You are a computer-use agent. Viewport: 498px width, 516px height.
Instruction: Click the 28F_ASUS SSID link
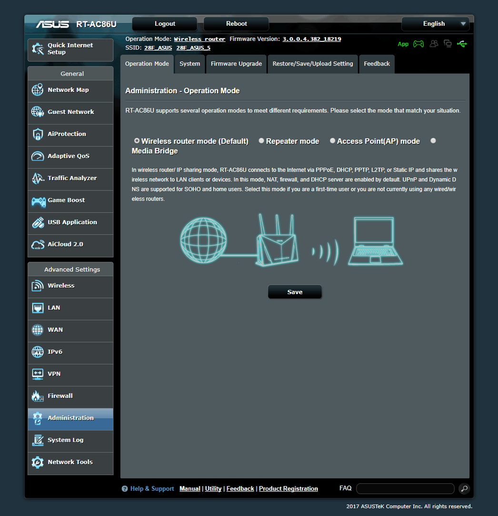coord(158,48)
